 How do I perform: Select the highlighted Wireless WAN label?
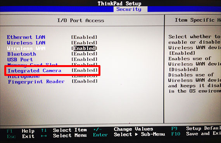click(x=26, y=48)
